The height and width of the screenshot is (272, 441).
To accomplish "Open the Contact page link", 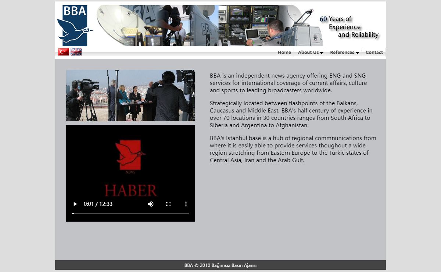I will [374, 53].
